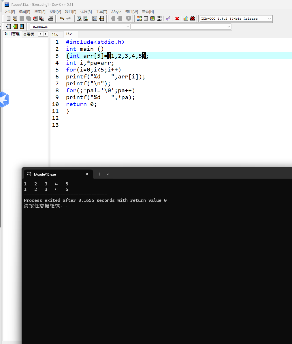Open the 编辑[E] menu
Screen dimensions: 292x344
pyautogui.click(x=25, y=12)
